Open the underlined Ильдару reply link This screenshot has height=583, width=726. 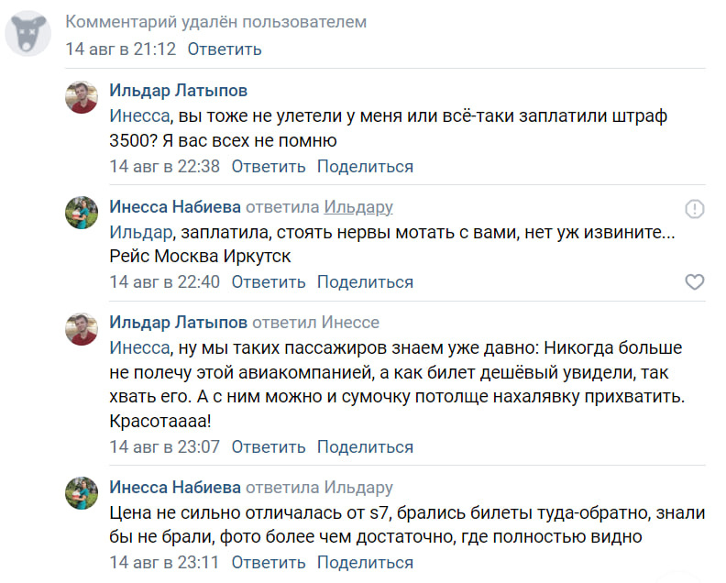358,207
